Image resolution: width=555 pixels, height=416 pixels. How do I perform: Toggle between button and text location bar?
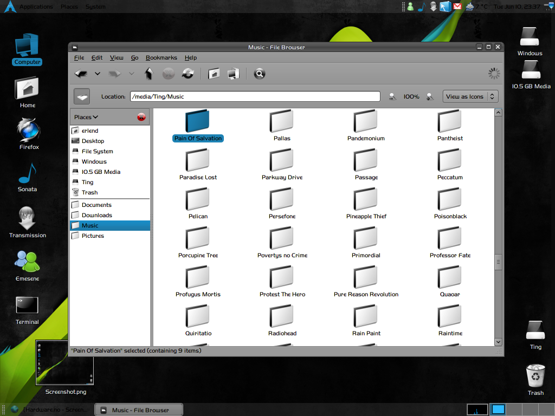(82, 96)
